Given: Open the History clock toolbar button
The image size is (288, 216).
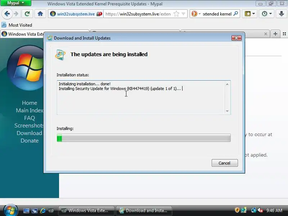Looking at the screenshot, I should [264, 14].
